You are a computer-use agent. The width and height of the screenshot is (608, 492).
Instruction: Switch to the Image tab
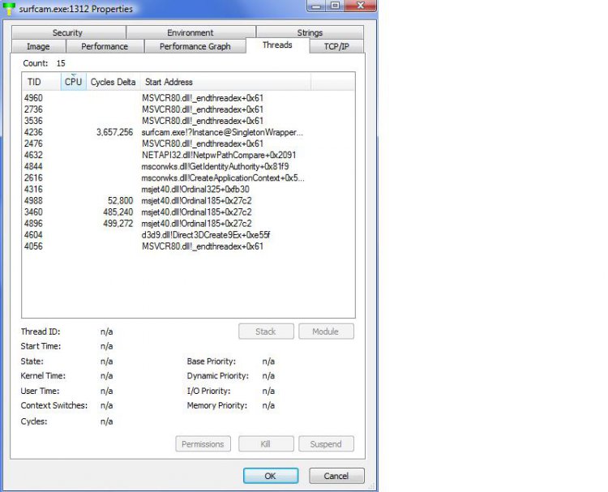click(x=38, y=46)
